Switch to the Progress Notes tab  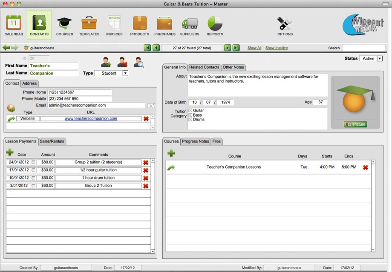(x=196, y=141)
